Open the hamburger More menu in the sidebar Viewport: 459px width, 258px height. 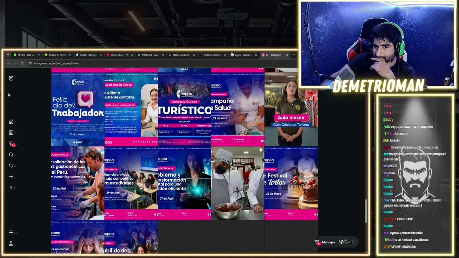click(11, 233)
